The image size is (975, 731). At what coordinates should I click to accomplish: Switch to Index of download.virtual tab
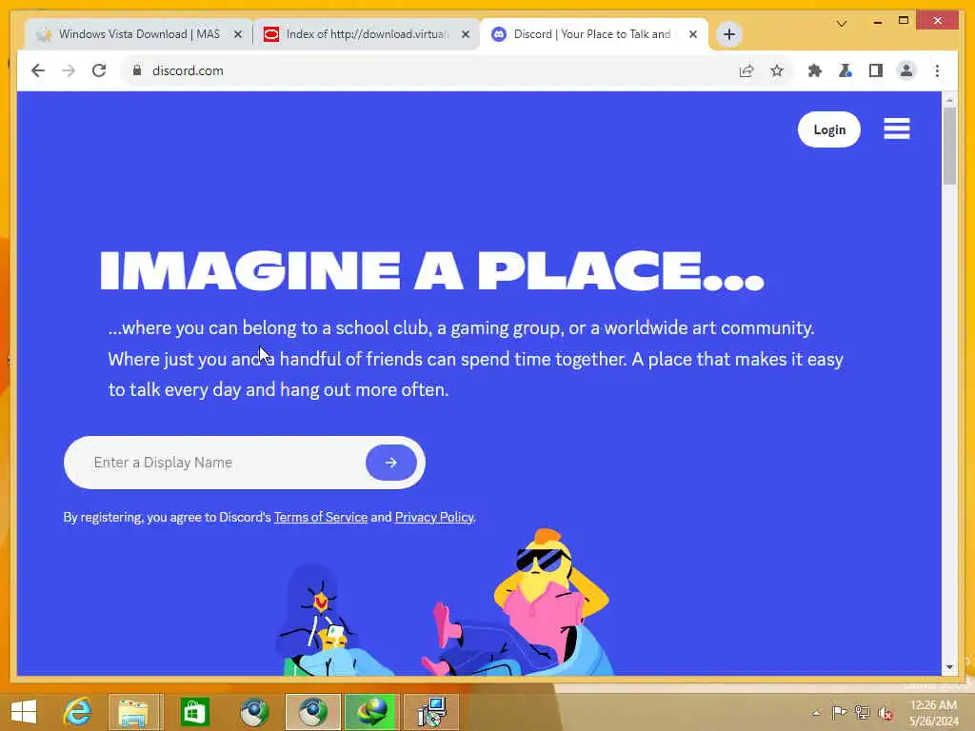367,34
